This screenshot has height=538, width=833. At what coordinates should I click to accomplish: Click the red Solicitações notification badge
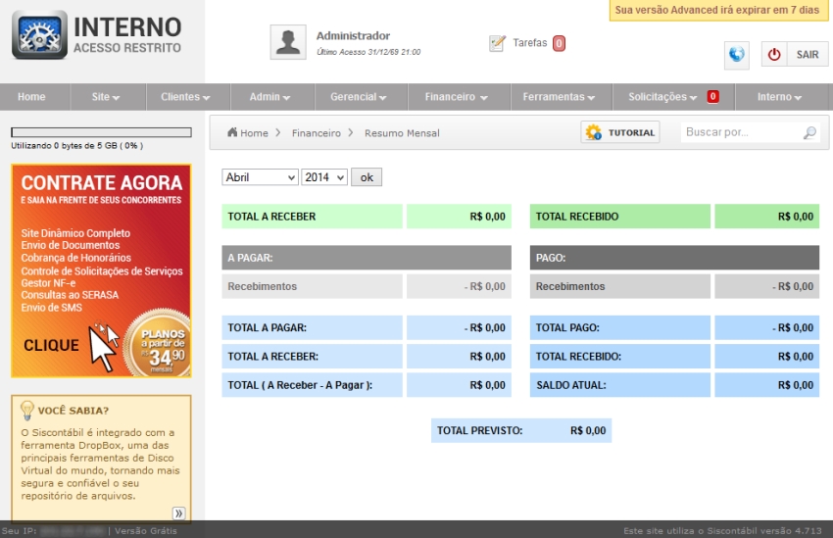tap(712, 97)
